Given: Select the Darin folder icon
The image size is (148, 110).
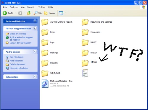Looking at the screenshot, I should (x=85, y=63).
